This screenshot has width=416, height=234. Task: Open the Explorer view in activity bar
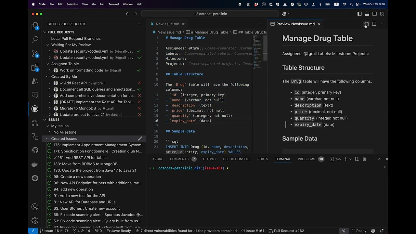(x=35, y=26)
